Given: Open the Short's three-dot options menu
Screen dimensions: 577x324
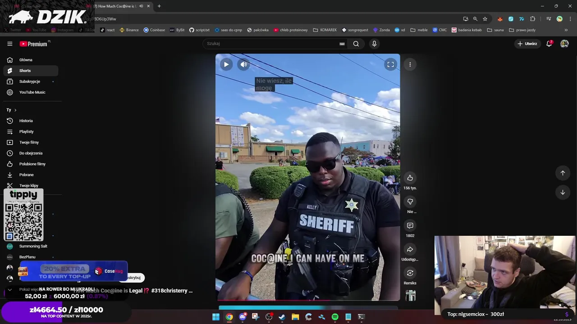Looking at the screenshot, I should pos(410,64).
